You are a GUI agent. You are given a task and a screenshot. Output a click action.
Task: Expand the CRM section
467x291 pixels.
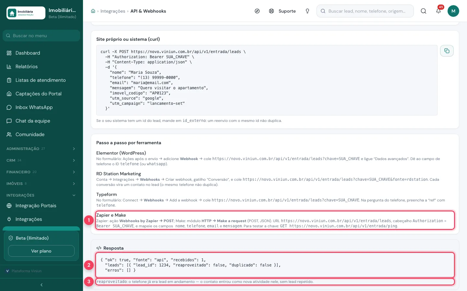42,160
